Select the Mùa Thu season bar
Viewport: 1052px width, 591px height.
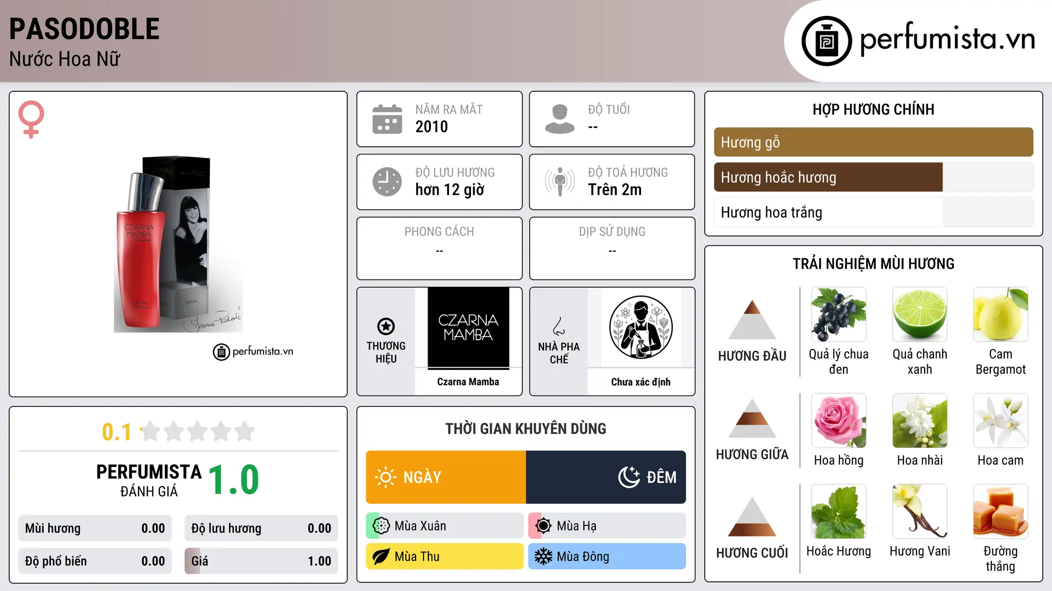coord(445,557)
